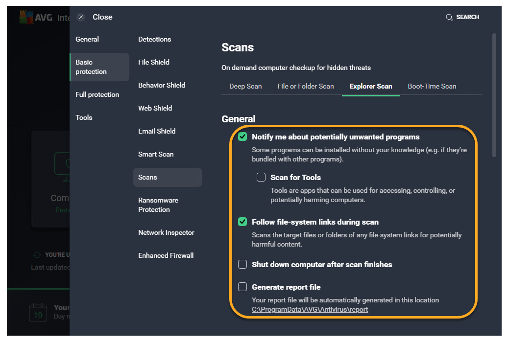
Task: Uncheck Notify me about potentially unwanted programs
Action: coord(242,137)
